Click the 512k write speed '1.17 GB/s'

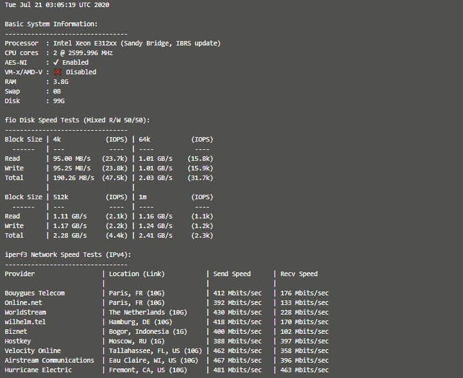click(x=70, y=226)
